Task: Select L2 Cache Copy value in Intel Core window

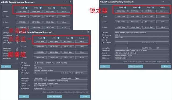Action: pyautogui.click(x=68, y=52)
